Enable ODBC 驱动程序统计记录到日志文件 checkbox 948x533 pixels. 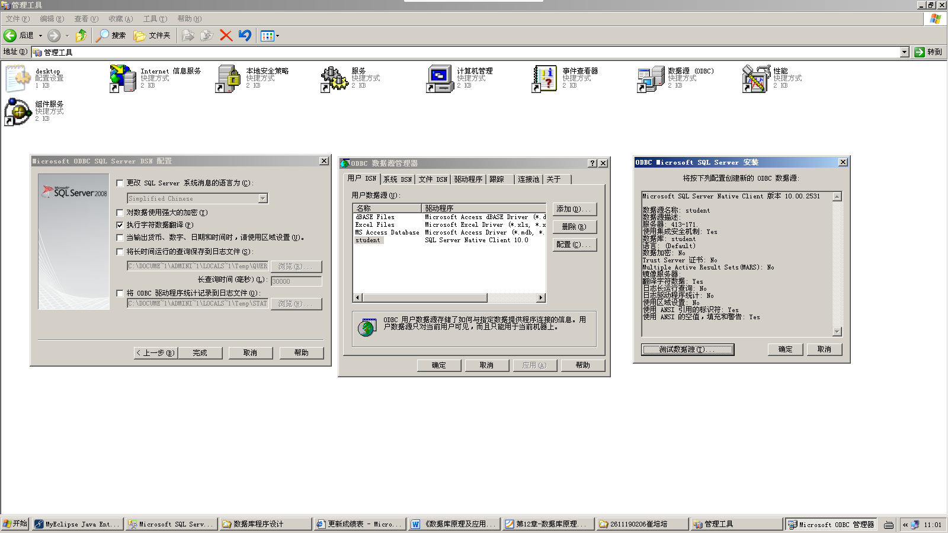click(120, 293)
